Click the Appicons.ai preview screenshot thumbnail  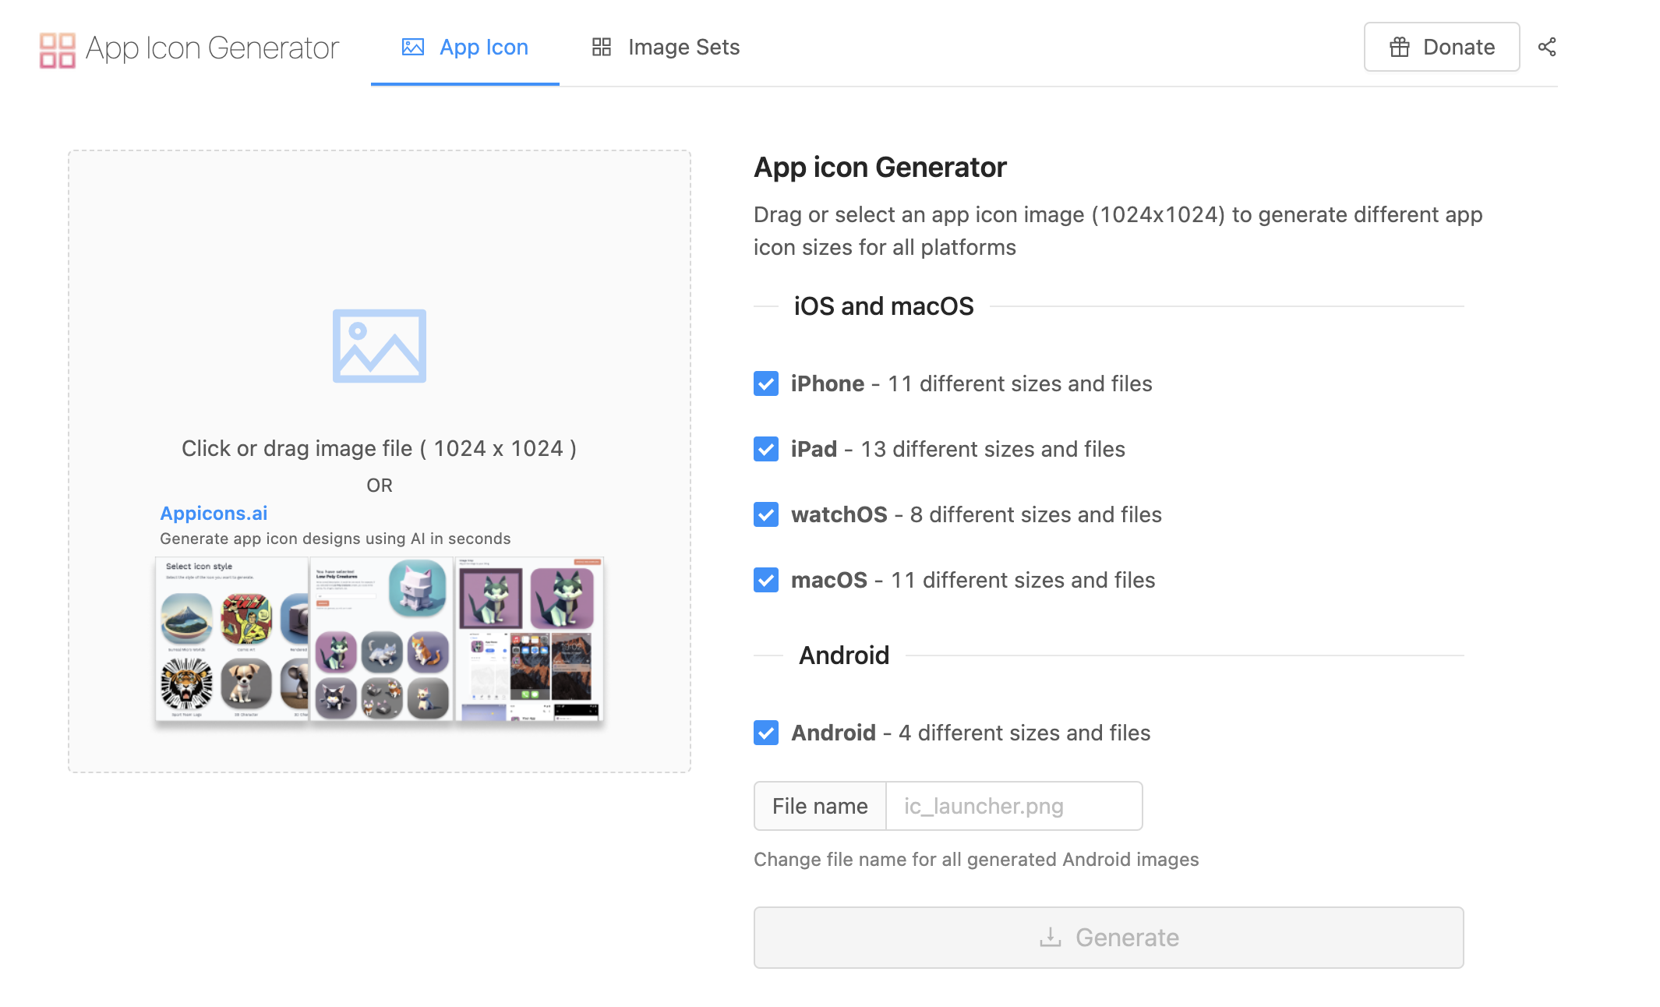pyautogui.click(x=380, y=639)
